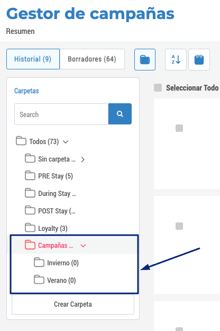The height and width of the screenshot is (331, 220).
Task: Sort campaigns alphabetically with A-Z icon
Action: click(x=176, y=59)
